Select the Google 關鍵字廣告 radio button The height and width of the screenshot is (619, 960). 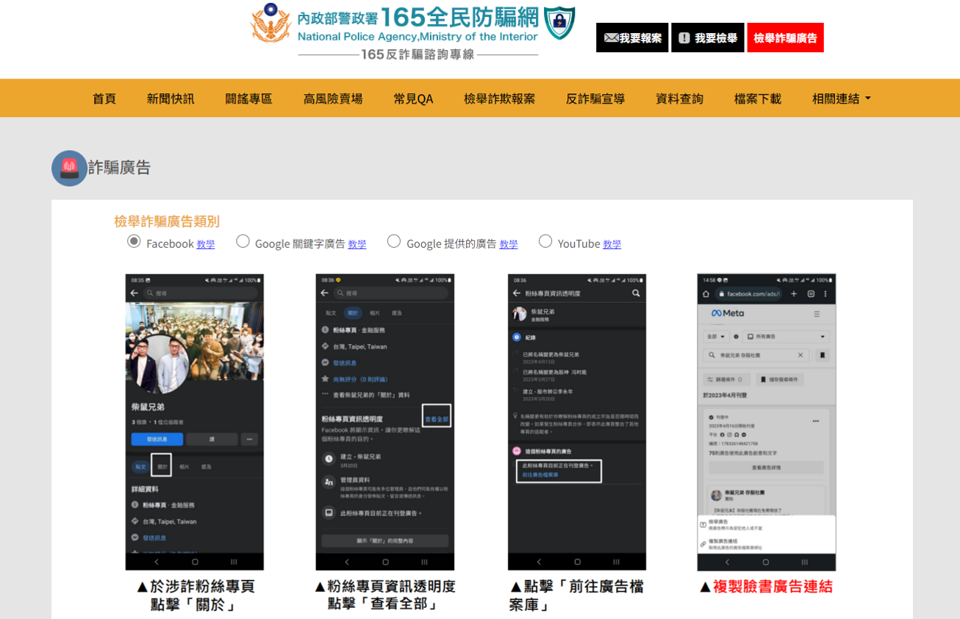(x=243, y=241)
